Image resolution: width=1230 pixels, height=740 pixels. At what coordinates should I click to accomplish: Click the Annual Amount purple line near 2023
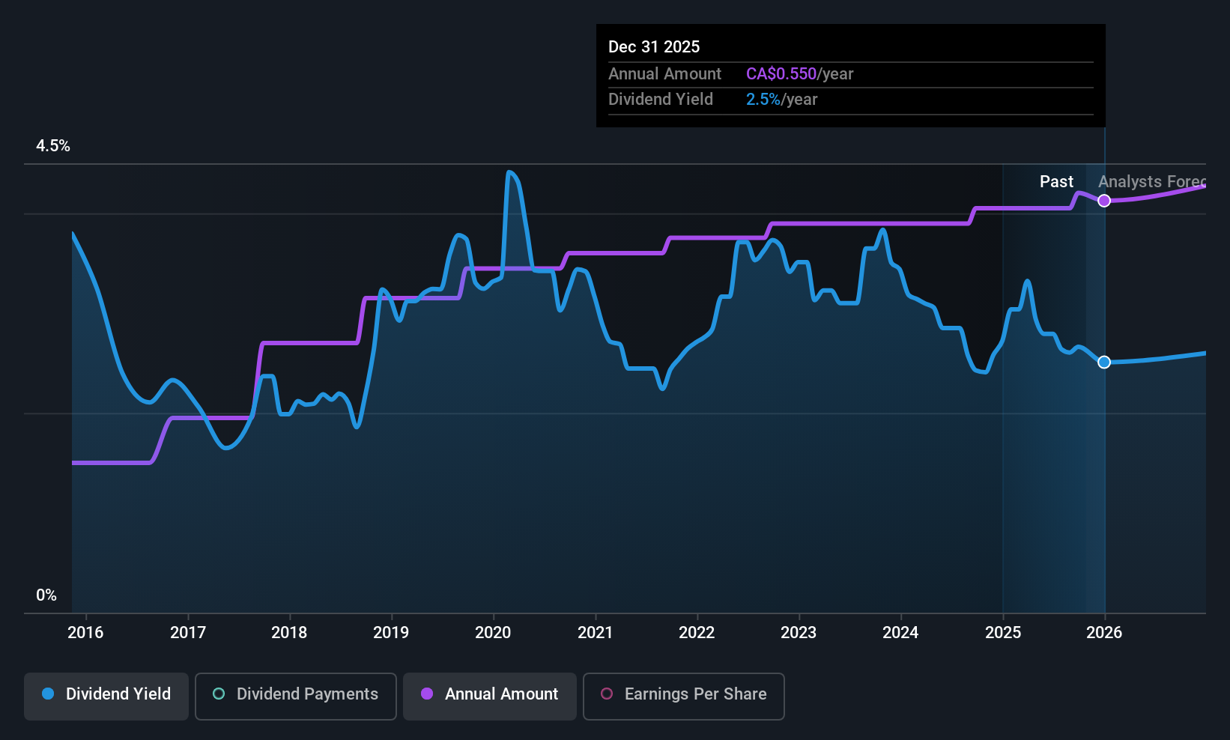pos(799,224)
